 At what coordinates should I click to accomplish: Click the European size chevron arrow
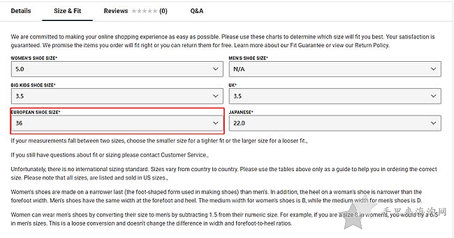[x=216, y=123]
